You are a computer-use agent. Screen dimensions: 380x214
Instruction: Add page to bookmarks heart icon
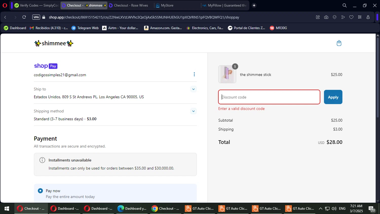(351, 17)
